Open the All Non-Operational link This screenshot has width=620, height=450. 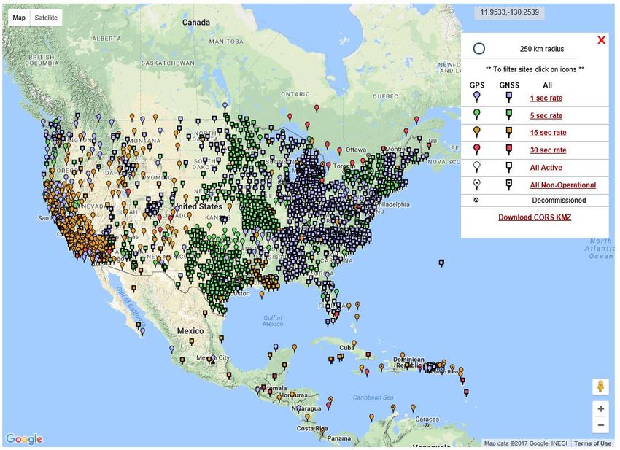pyautogui.click(x=563, y=185)
